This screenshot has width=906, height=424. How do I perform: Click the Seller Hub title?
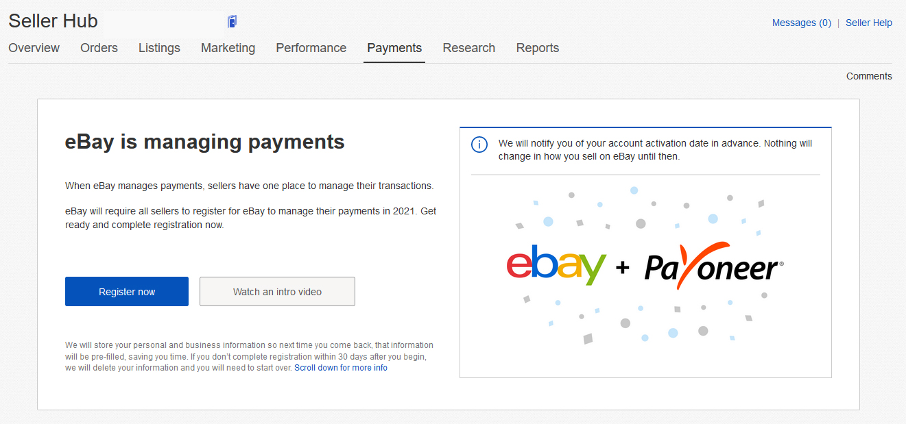(x=53, y=21)
